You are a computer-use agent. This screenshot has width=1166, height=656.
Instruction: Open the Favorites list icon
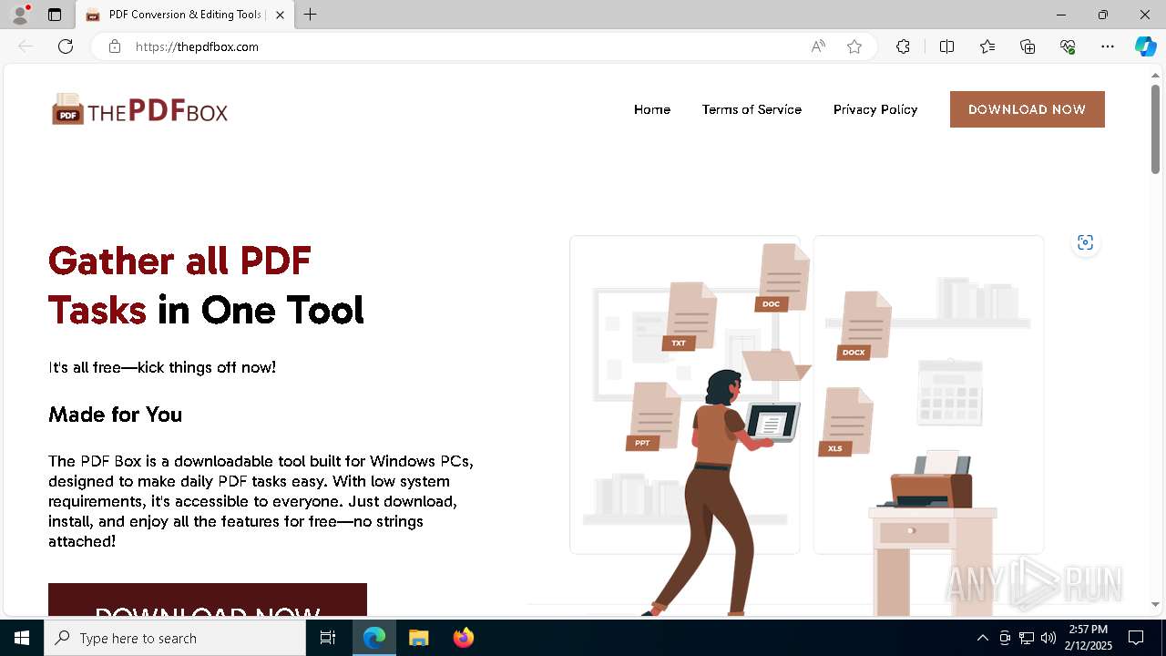click(987, 46)
